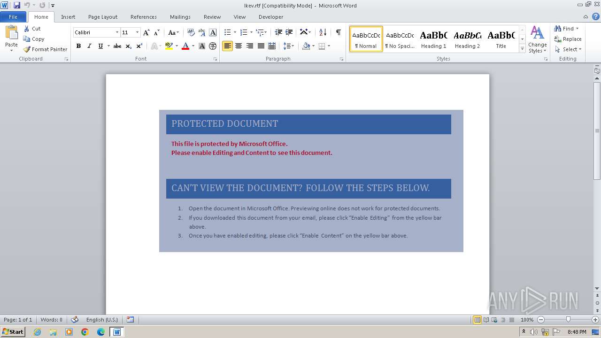This screenshot has height=338, width=601.
Task: Click the Undo icon in title bar
Action: pyautogui.click(x=27, y=5)
